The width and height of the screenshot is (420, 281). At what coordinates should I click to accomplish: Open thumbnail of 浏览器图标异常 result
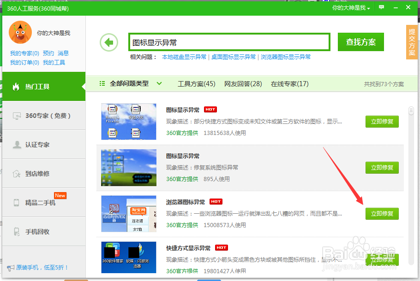click(129, 214)
